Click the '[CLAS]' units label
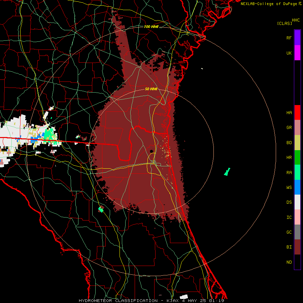This screenshot has height=303, width=303. (x=284, y=23)
